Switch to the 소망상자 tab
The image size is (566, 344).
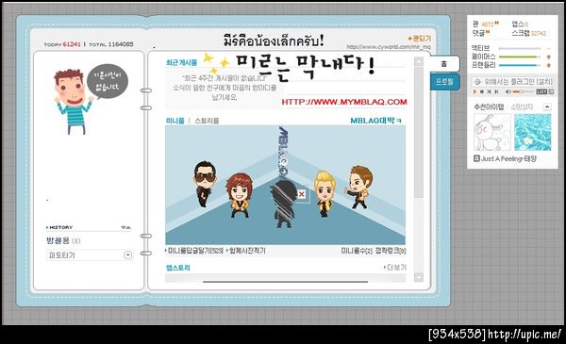click(522, 106)
